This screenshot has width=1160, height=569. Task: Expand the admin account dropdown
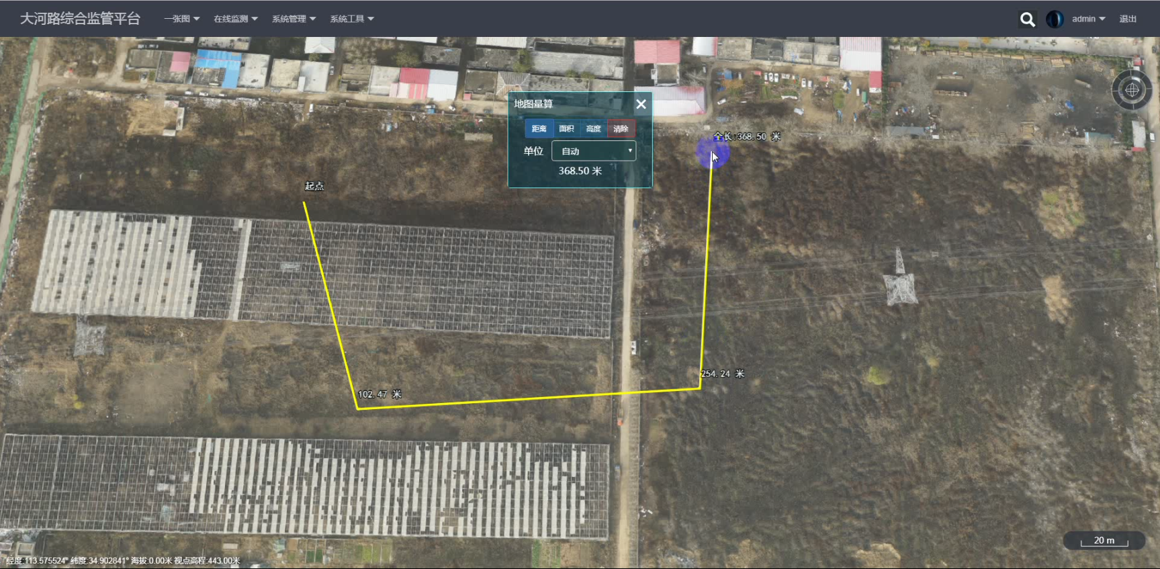pyautogui.click(x=1088, y=19)
